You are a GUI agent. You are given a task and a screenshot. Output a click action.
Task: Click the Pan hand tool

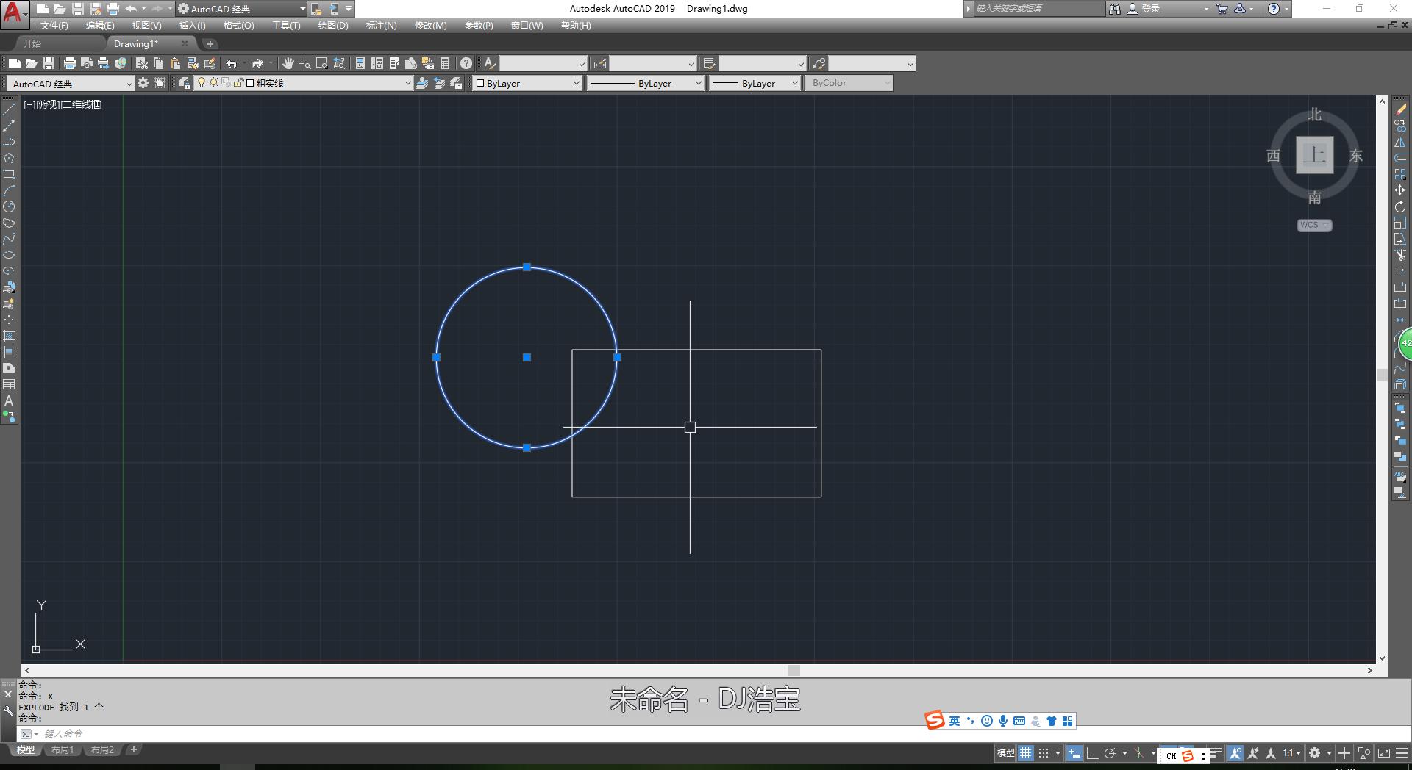pos(288,63)
